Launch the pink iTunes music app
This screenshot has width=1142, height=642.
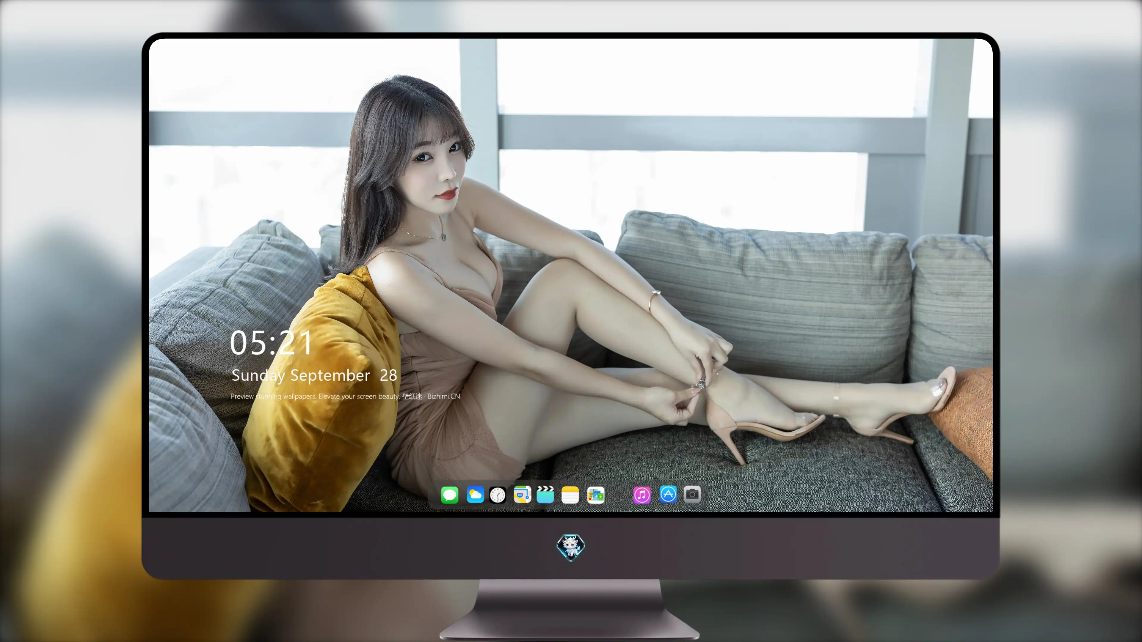(642, 495)
